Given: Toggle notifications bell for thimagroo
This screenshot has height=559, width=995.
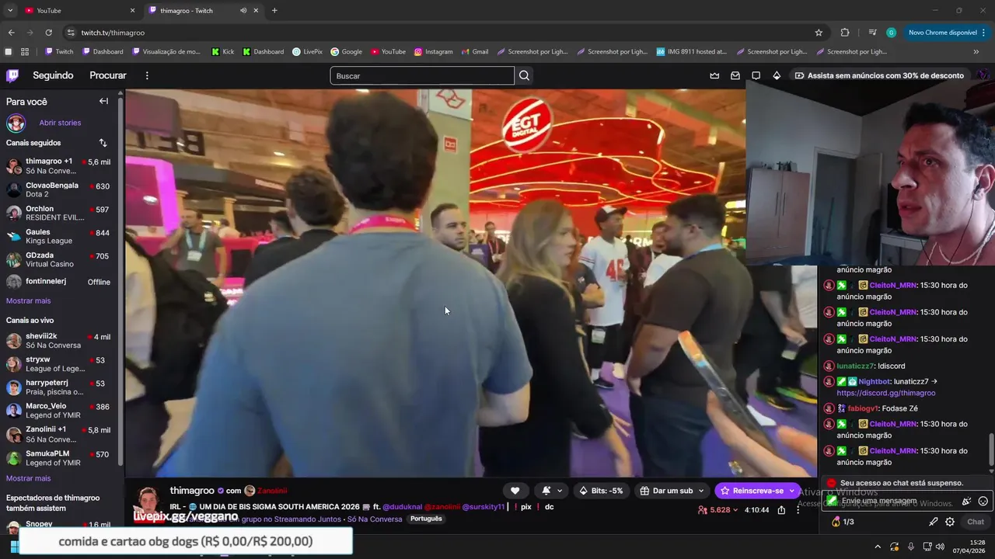Looking at the screenshot, I should pyautogui.click(x=546, y=491).
